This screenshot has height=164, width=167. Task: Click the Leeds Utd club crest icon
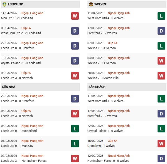pyautogui.click(x=4, y=4)
